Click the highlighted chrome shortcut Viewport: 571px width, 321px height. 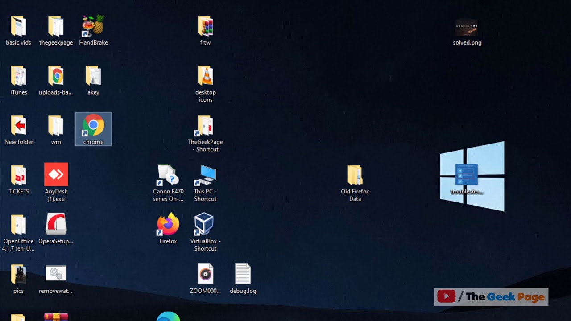(93, 129)
